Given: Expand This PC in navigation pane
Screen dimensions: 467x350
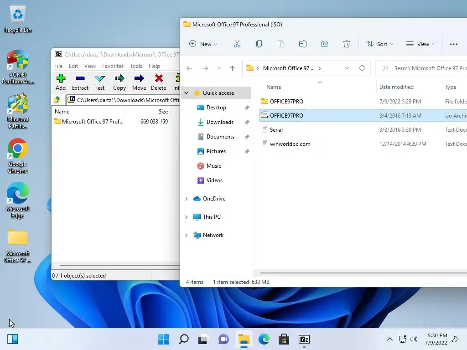Looking at the screenshot, I should pos(187,217).
